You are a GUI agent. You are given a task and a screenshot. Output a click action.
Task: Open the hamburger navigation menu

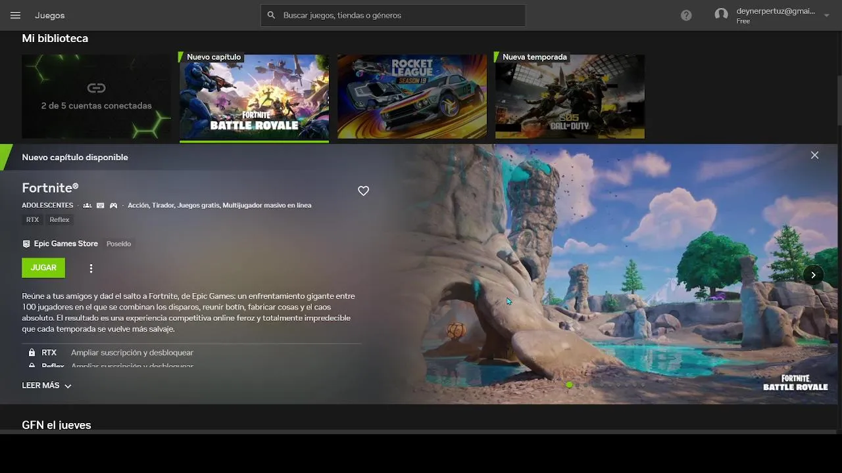click(x=15, y=15)
